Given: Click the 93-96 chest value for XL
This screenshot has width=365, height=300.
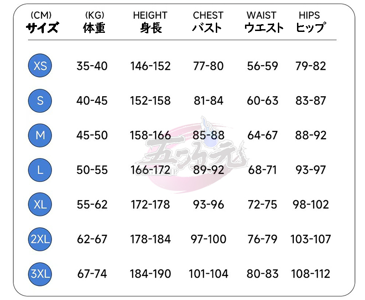Looking at the screenshot, I should pos(209,205).
